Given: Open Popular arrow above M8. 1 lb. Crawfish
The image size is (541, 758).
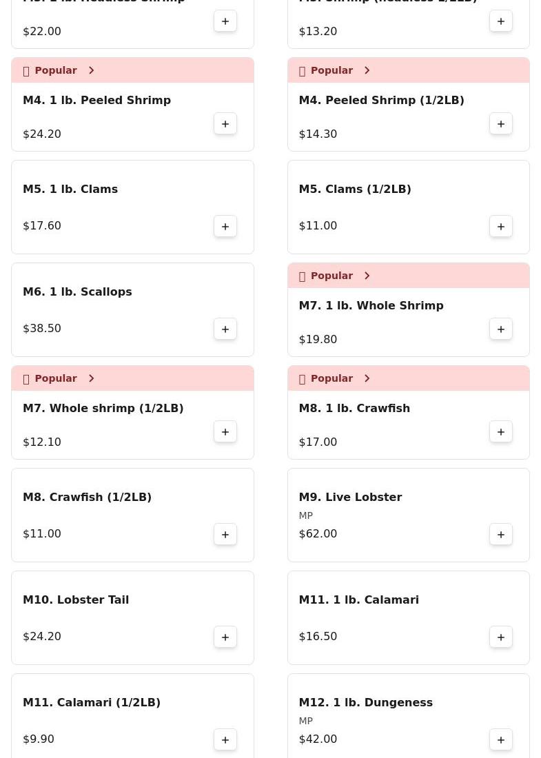Looking at the screenshot, I should 367,378.
